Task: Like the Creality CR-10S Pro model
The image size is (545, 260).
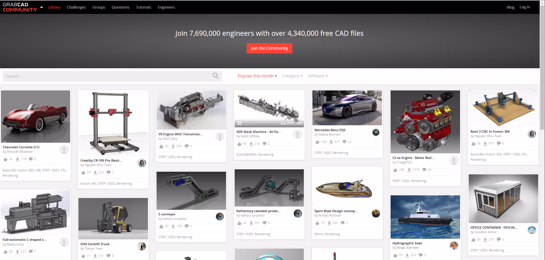Action: click(x=83, y=173)
